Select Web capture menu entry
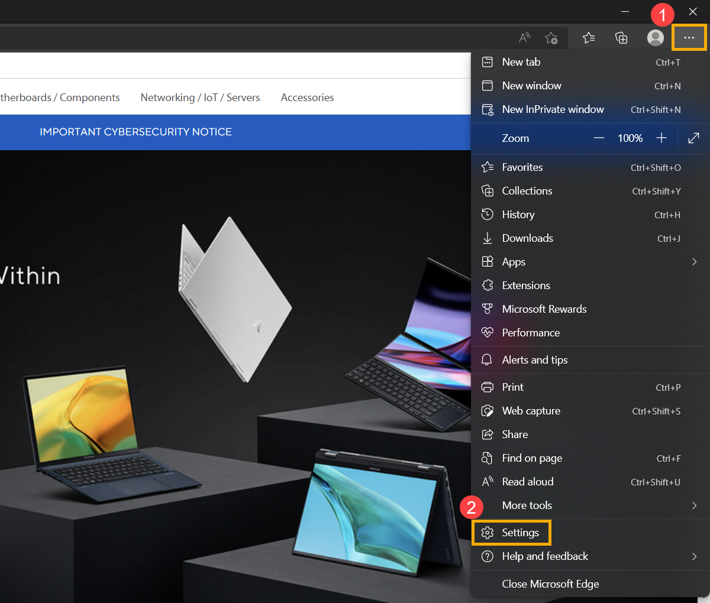Viewport: 710px width, 603px height. point(590,411)
